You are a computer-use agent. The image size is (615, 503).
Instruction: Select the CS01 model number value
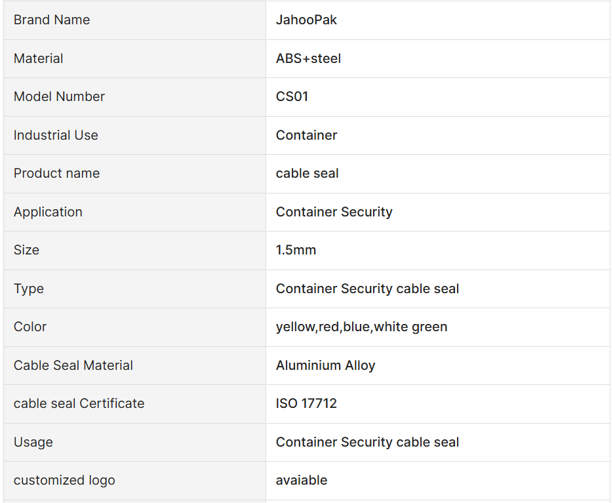point(292,96)
